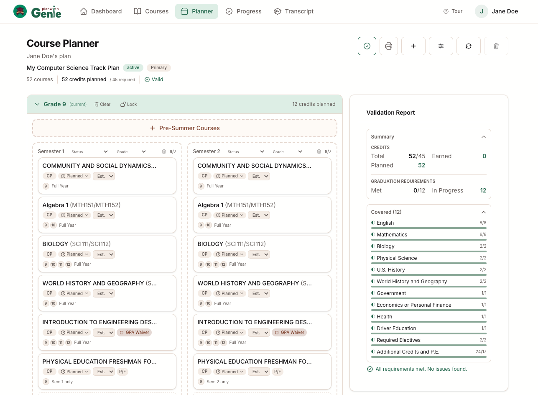
Task: Lock the Grade 9 section
Action: pos(129,104)
